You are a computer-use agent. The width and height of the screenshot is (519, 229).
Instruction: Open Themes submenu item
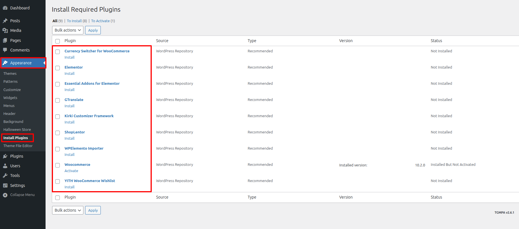click(x=10, y=73)
